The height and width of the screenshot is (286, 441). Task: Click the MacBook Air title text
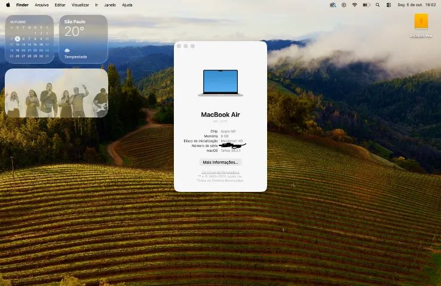[220, 114]
